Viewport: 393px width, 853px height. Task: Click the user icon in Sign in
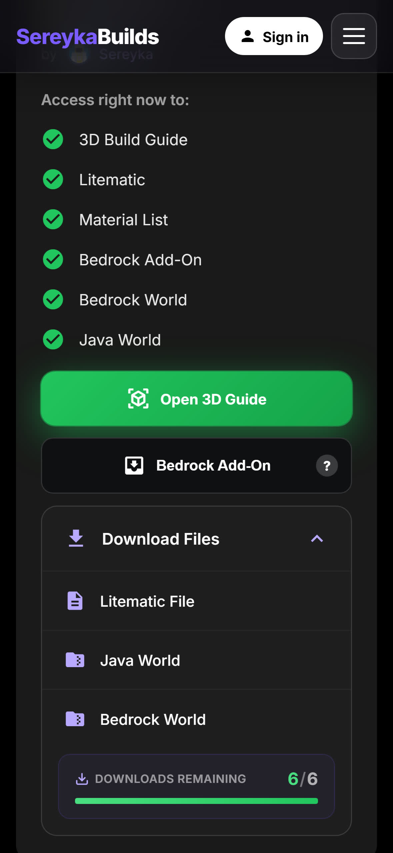[248, 36]
